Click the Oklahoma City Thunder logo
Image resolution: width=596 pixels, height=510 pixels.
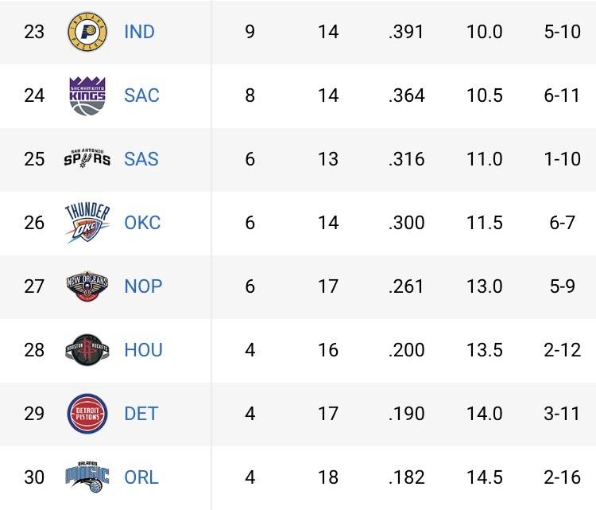point(87,223)
